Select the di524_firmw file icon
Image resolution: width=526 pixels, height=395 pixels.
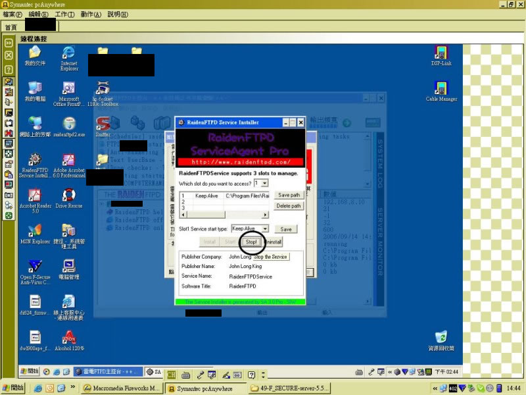pyautogui.click(x=35, y=305)
